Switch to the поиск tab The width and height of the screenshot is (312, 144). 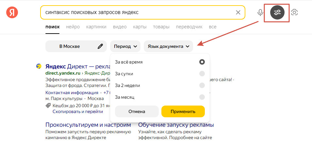(52, 27)
